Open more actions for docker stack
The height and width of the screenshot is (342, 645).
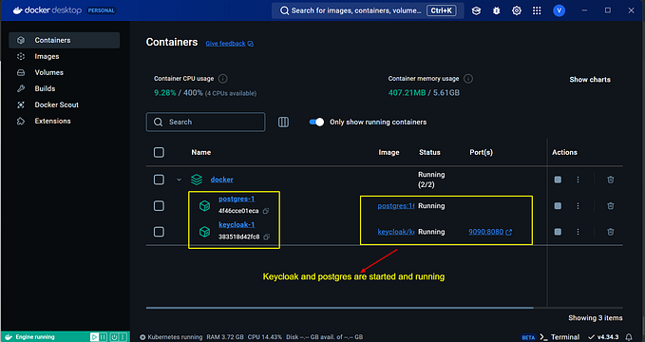click(578, 180)
